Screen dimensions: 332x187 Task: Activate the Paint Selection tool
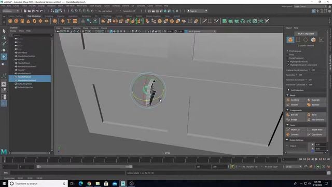4,44
